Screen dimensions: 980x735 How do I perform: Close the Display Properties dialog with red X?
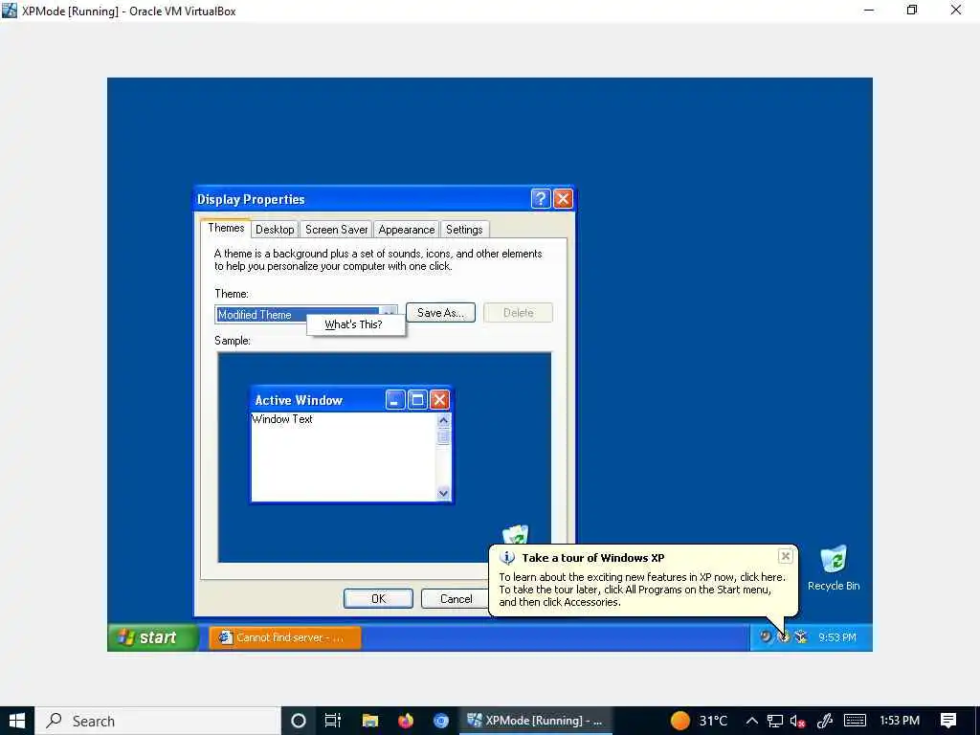[x=563, y=199]
